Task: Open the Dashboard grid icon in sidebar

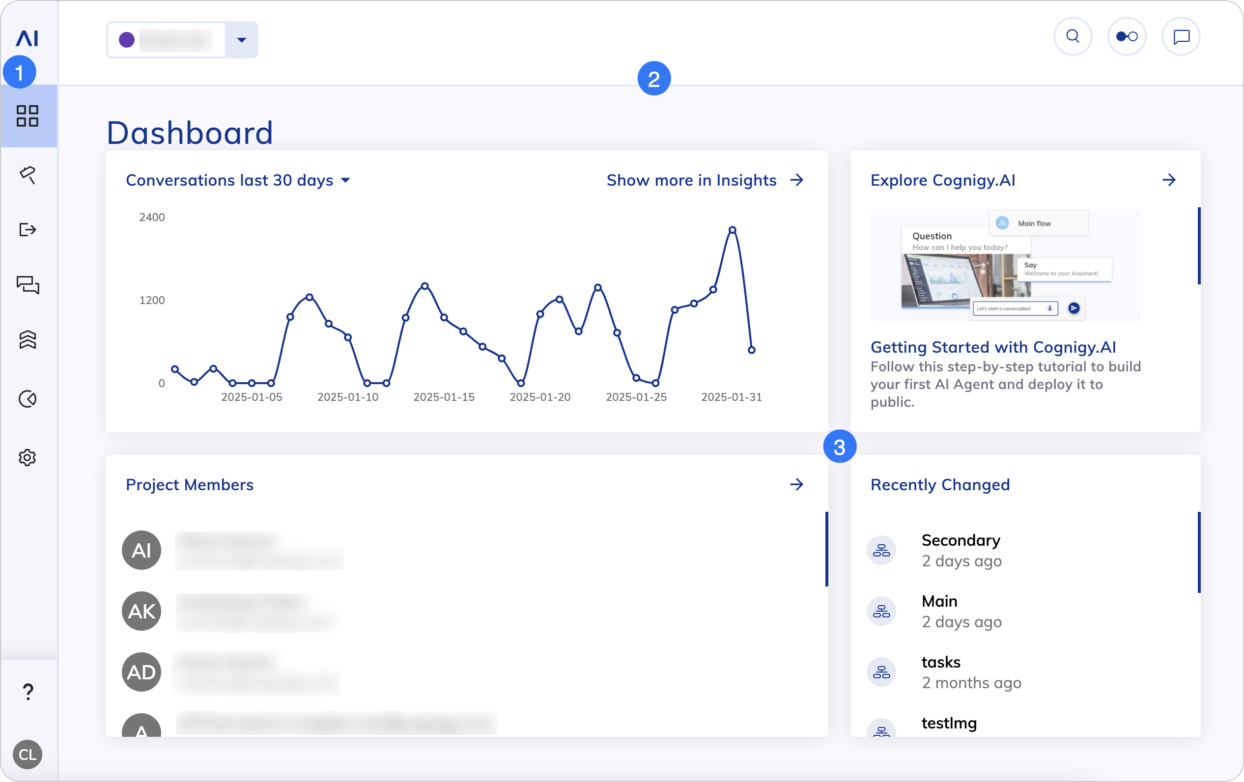Action: (x=28, y=116)
